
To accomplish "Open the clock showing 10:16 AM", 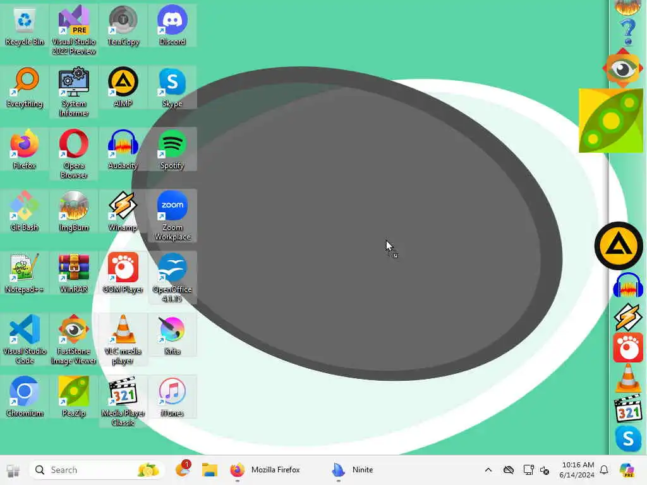I will (577, 470).
